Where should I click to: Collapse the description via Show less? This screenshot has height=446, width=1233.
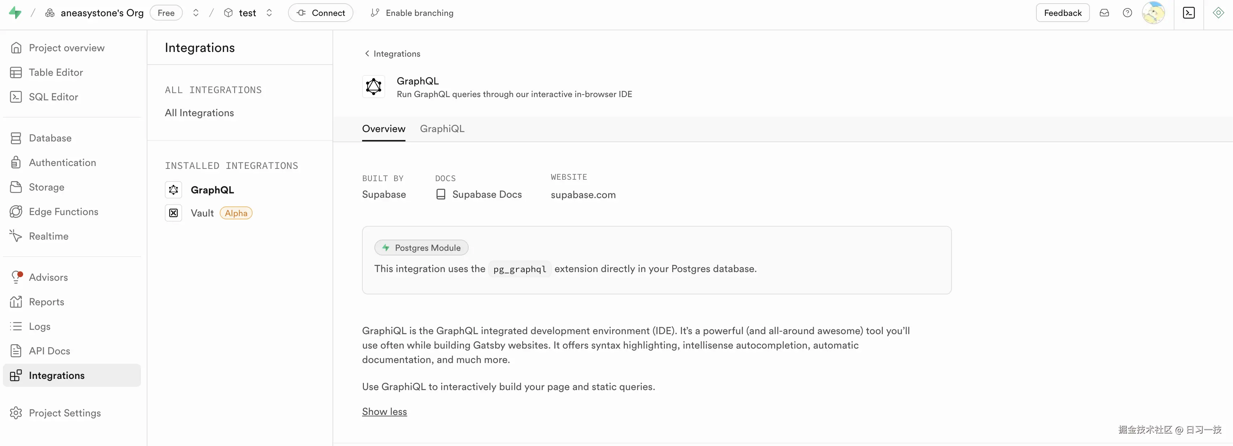tap(384, 411)
